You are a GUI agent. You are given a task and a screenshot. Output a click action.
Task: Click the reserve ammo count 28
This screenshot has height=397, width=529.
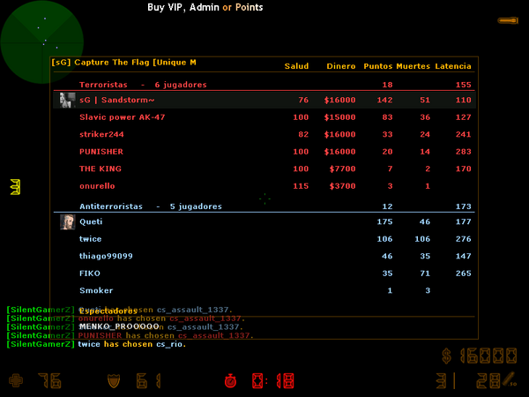488,381
